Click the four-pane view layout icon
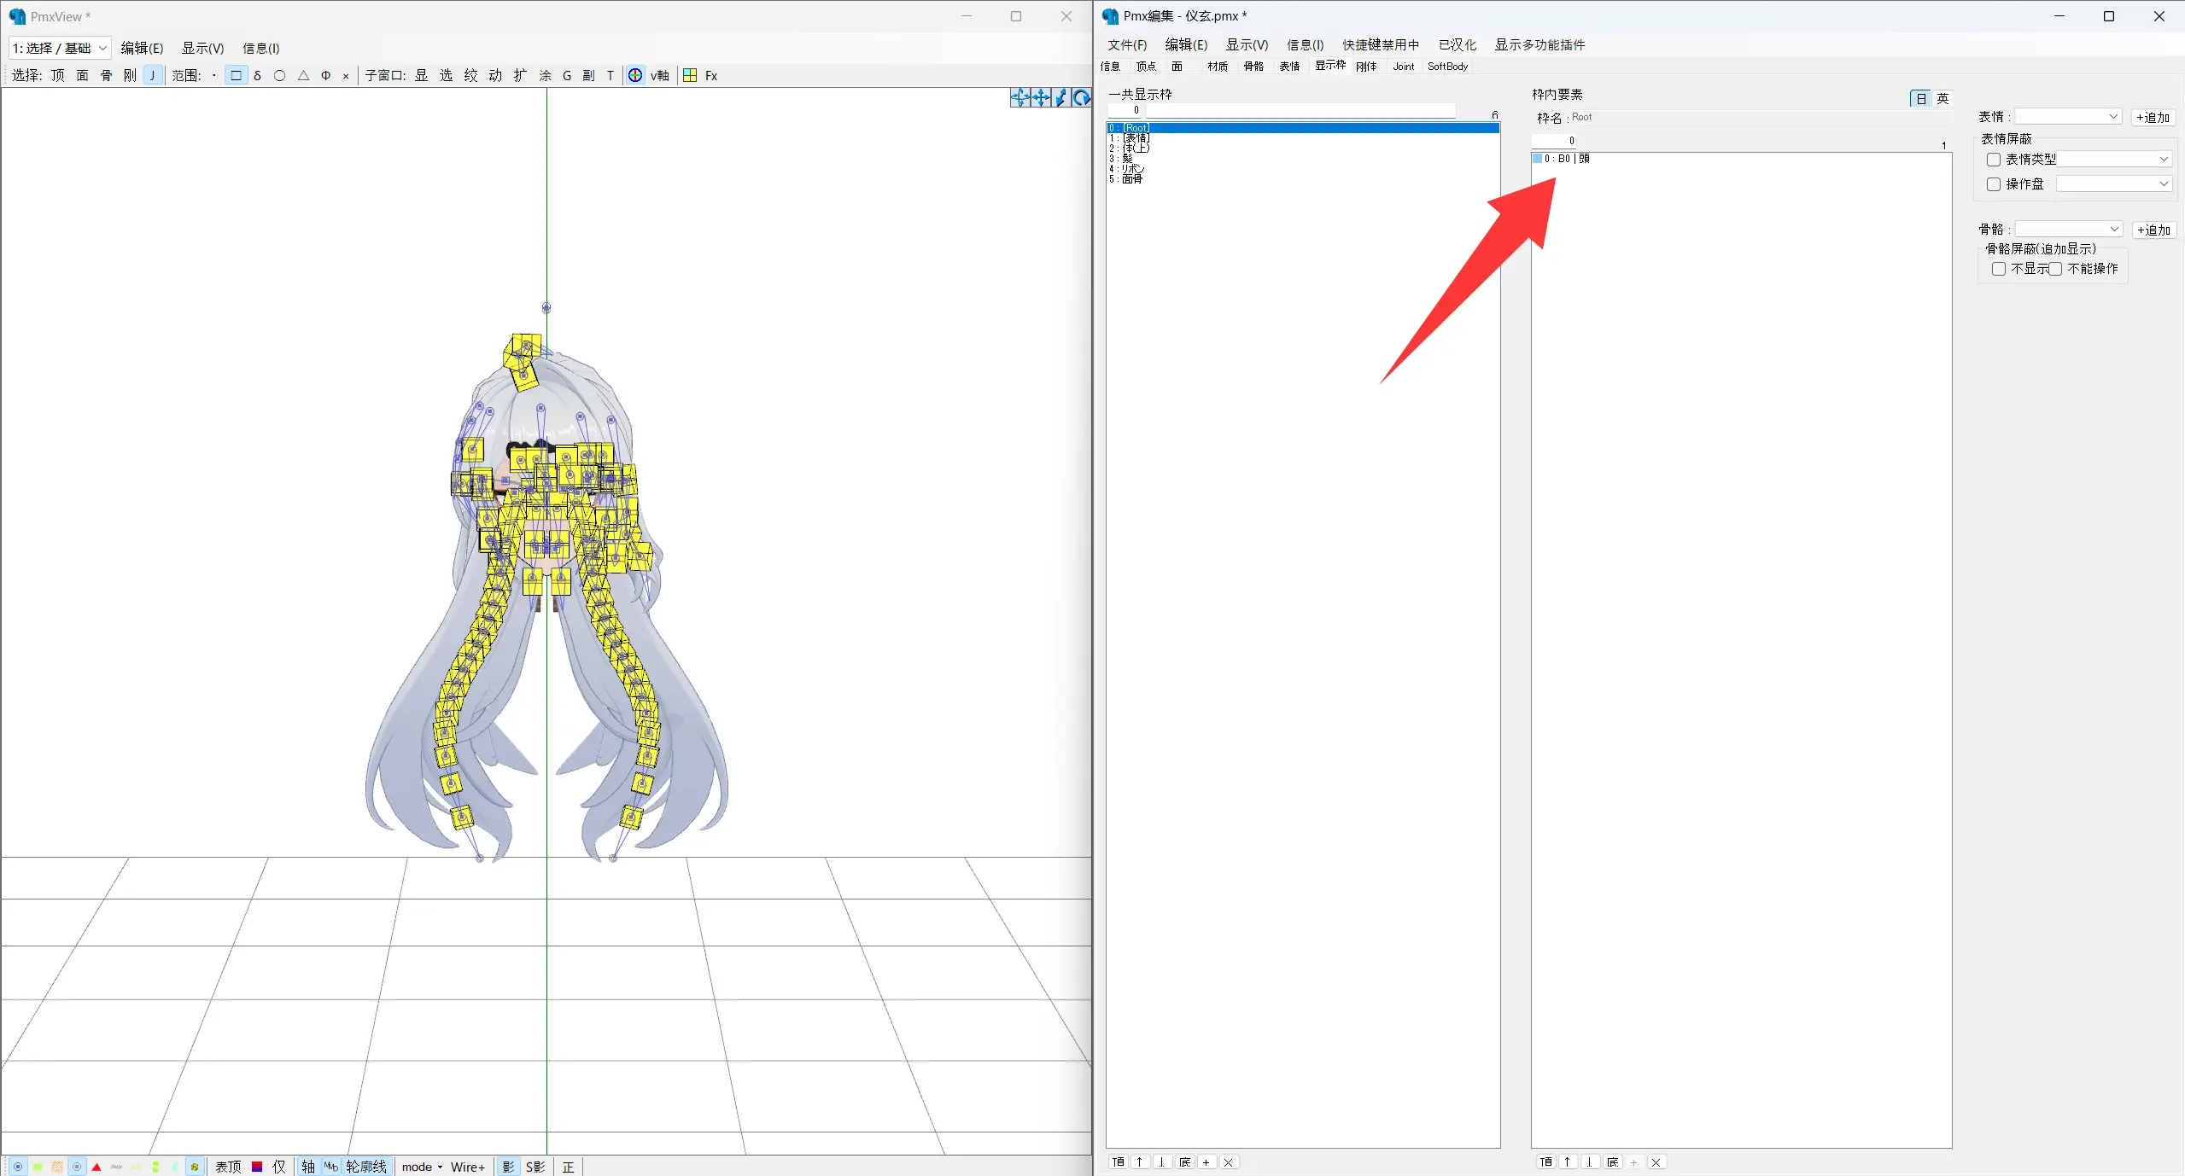2185x1176 pixels. click(x=690, y=75)
